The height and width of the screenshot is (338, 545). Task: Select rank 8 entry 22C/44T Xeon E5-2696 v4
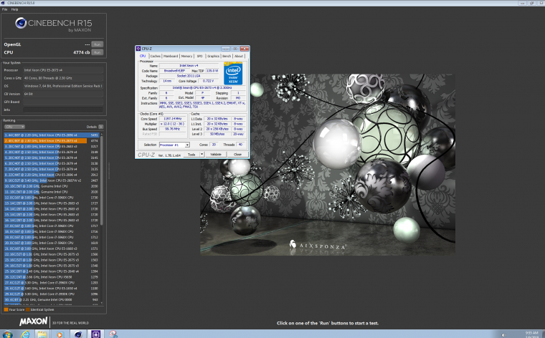pyautogui.click(x=52, y=175)
